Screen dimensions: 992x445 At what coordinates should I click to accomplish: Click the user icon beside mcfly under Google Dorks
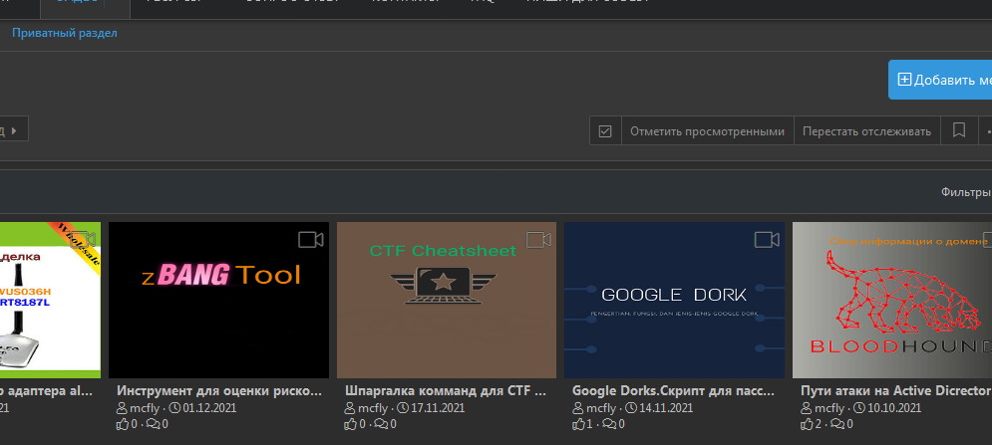point(578,408)
